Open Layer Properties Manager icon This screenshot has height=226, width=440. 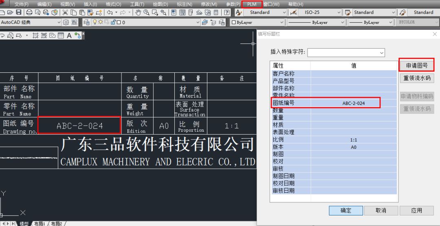click(x=86, y=22)
